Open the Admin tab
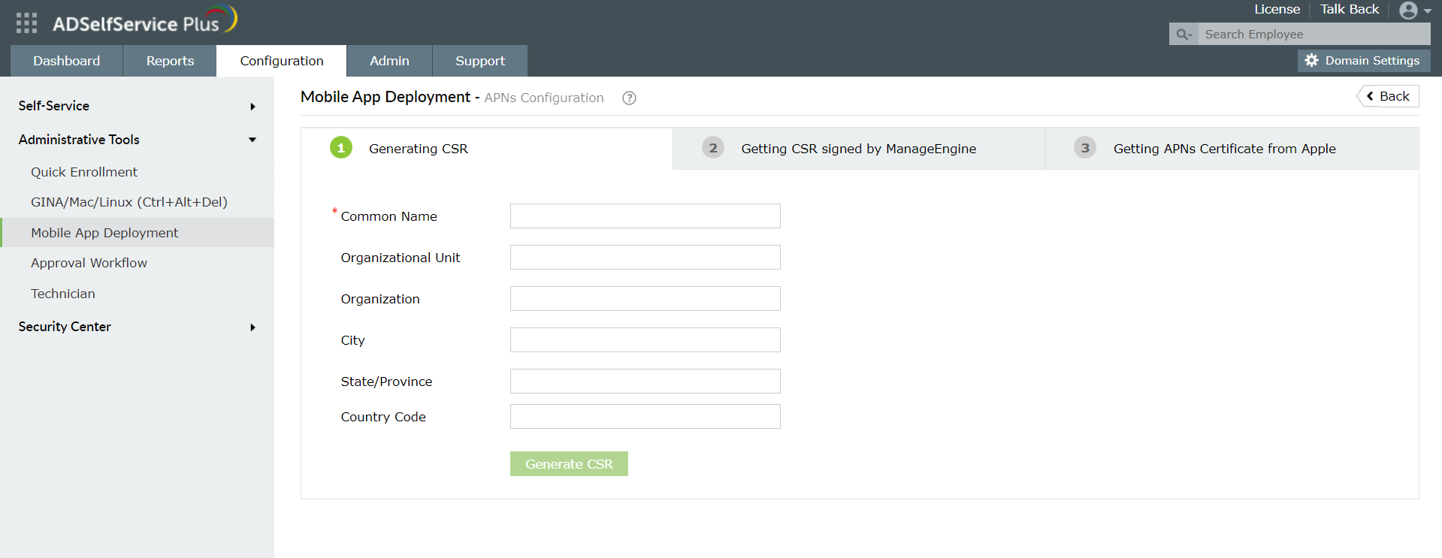Viewport: 1442px width, 558px height. click(x=389, y=61)
